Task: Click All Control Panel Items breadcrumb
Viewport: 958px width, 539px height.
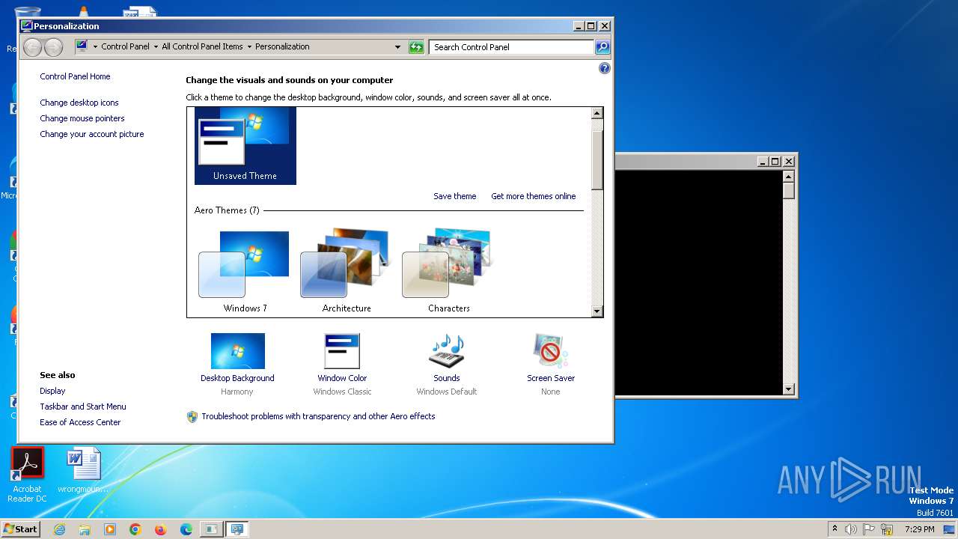Action: (x=202, y=46)
